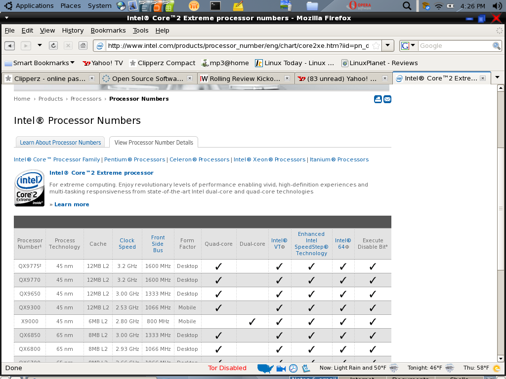Open the Tools menu
The height and width of the screenshot is (379, 506).
point(141,30)
